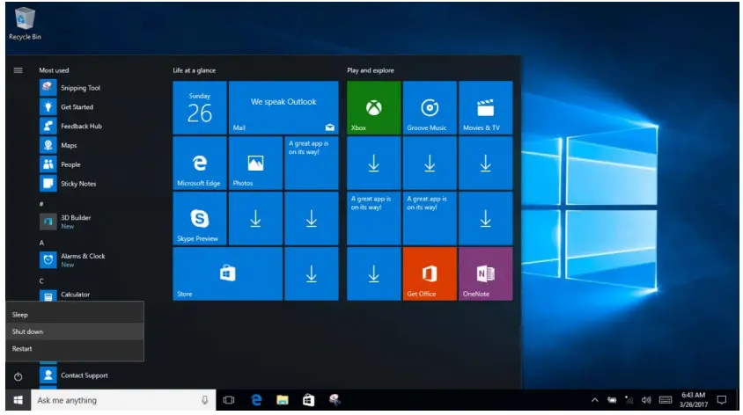Viewport: 743px width, 415px height.
Task: Open the Photos tile
Action: (255, 163)
